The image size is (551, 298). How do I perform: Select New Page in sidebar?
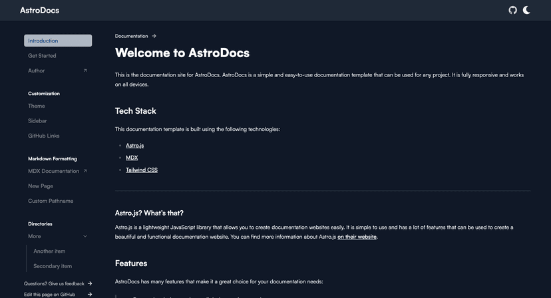(41, 186)
